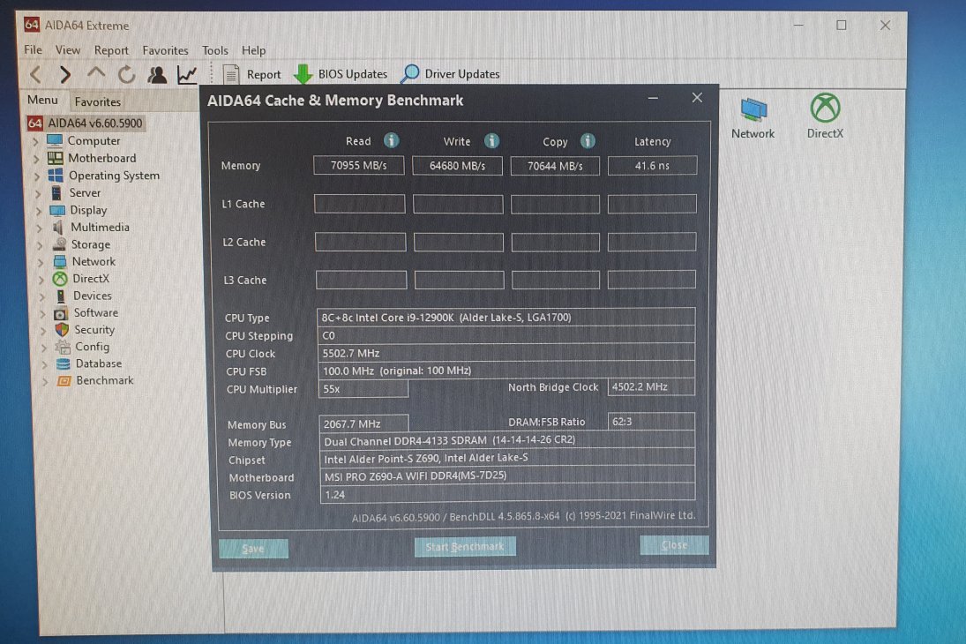Click the North Bridge Clock value 4502.2 MHz
966x644 pixels.
(x=651, y=387)
